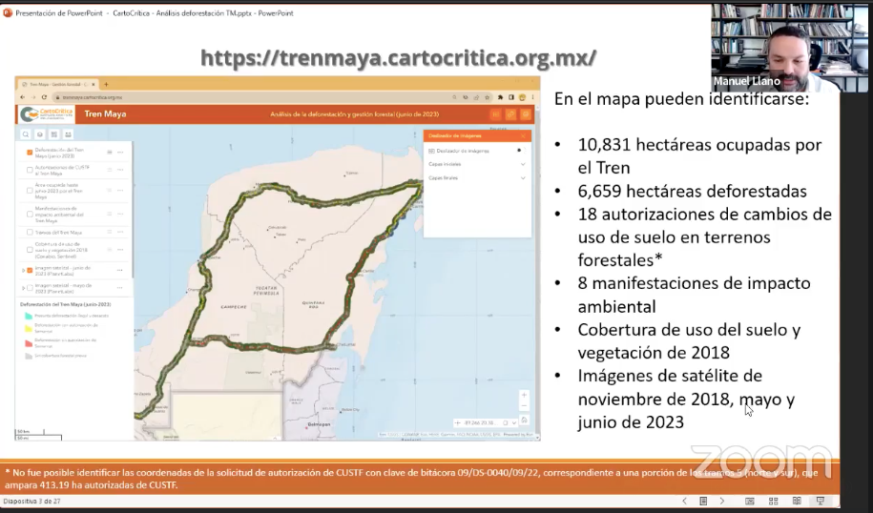Check the Tramos del Tren Maya layer
The height and width of the screenshot is (513, 873).
[x=30, y=232]
